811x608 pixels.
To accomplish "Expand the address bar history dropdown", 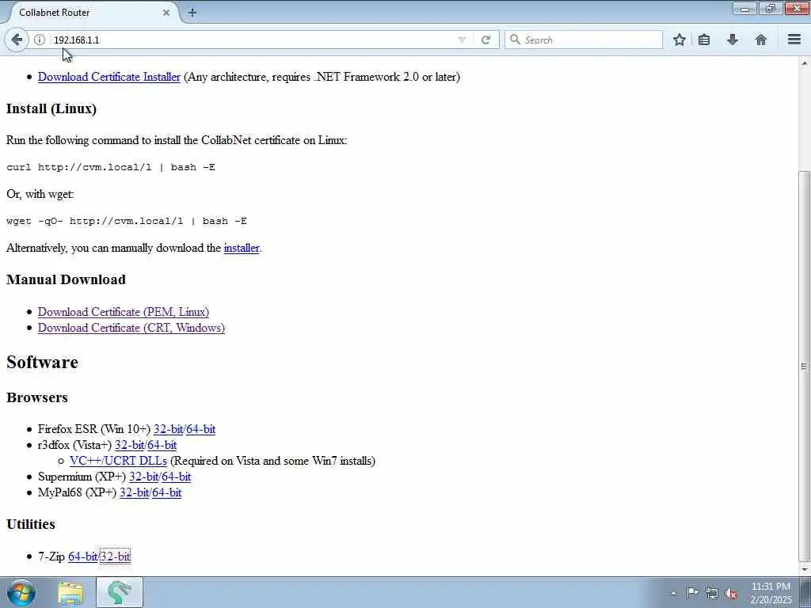I will (x=462, y=40).
